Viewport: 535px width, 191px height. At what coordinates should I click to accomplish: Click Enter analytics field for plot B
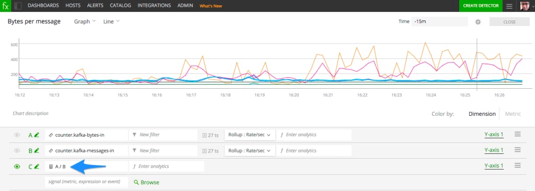(314, 150)
